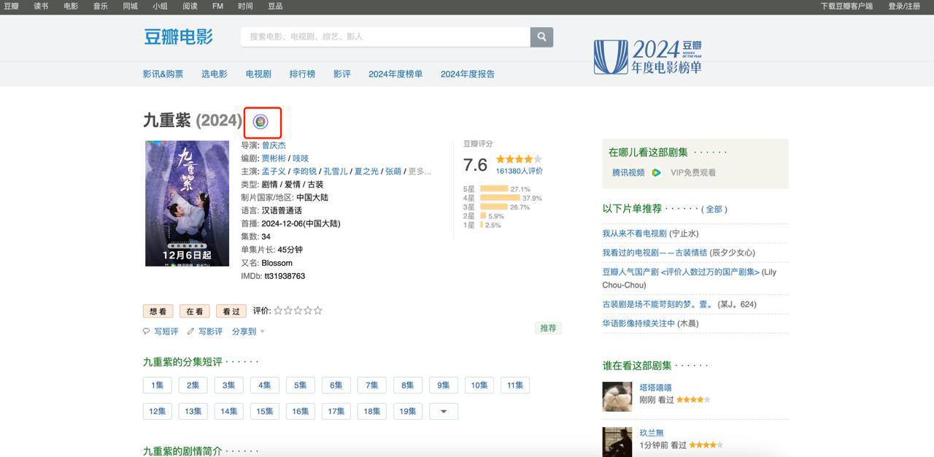Click the search magnifier button
The image size is (934, 457).
coord(541,37)
